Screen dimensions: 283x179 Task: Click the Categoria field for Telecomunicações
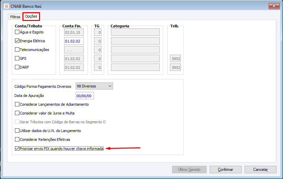tap(135, 50)
